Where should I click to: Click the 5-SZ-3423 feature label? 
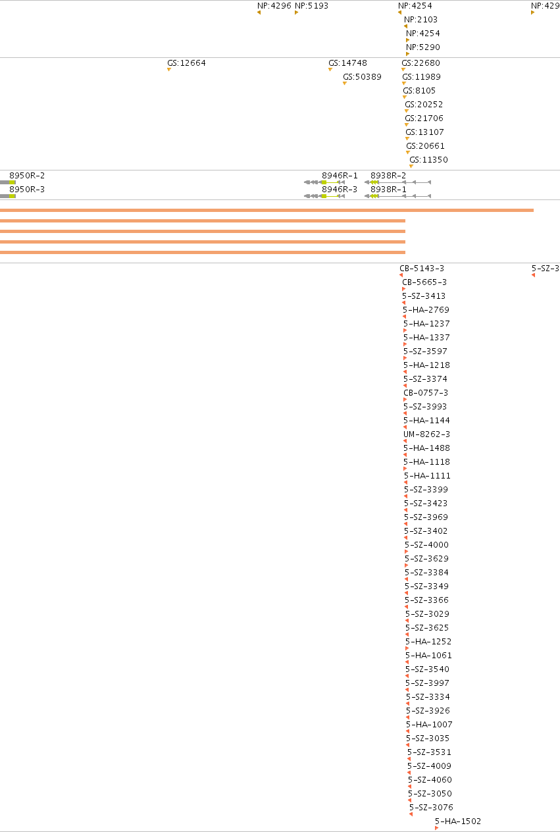[426, 504]
